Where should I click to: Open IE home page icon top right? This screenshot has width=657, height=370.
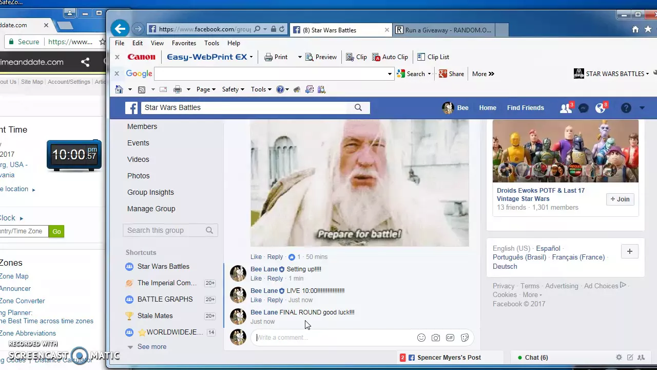tap(635, 29)
